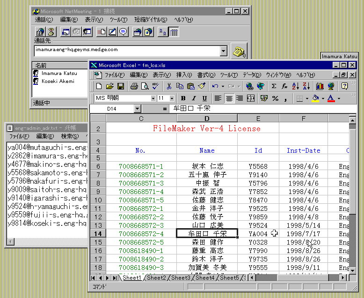The image size is (364, 298).
Task: Click the Print icon in Excel toolbar
Action: (134, 86)
